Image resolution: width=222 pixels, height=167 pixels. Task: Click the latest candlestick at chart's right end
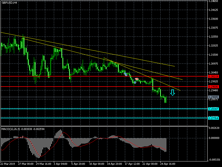pyautogui.click(x=166, y=100)
